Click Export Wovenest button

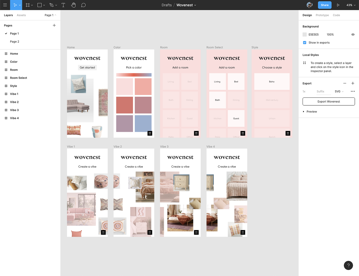point(329,102)
